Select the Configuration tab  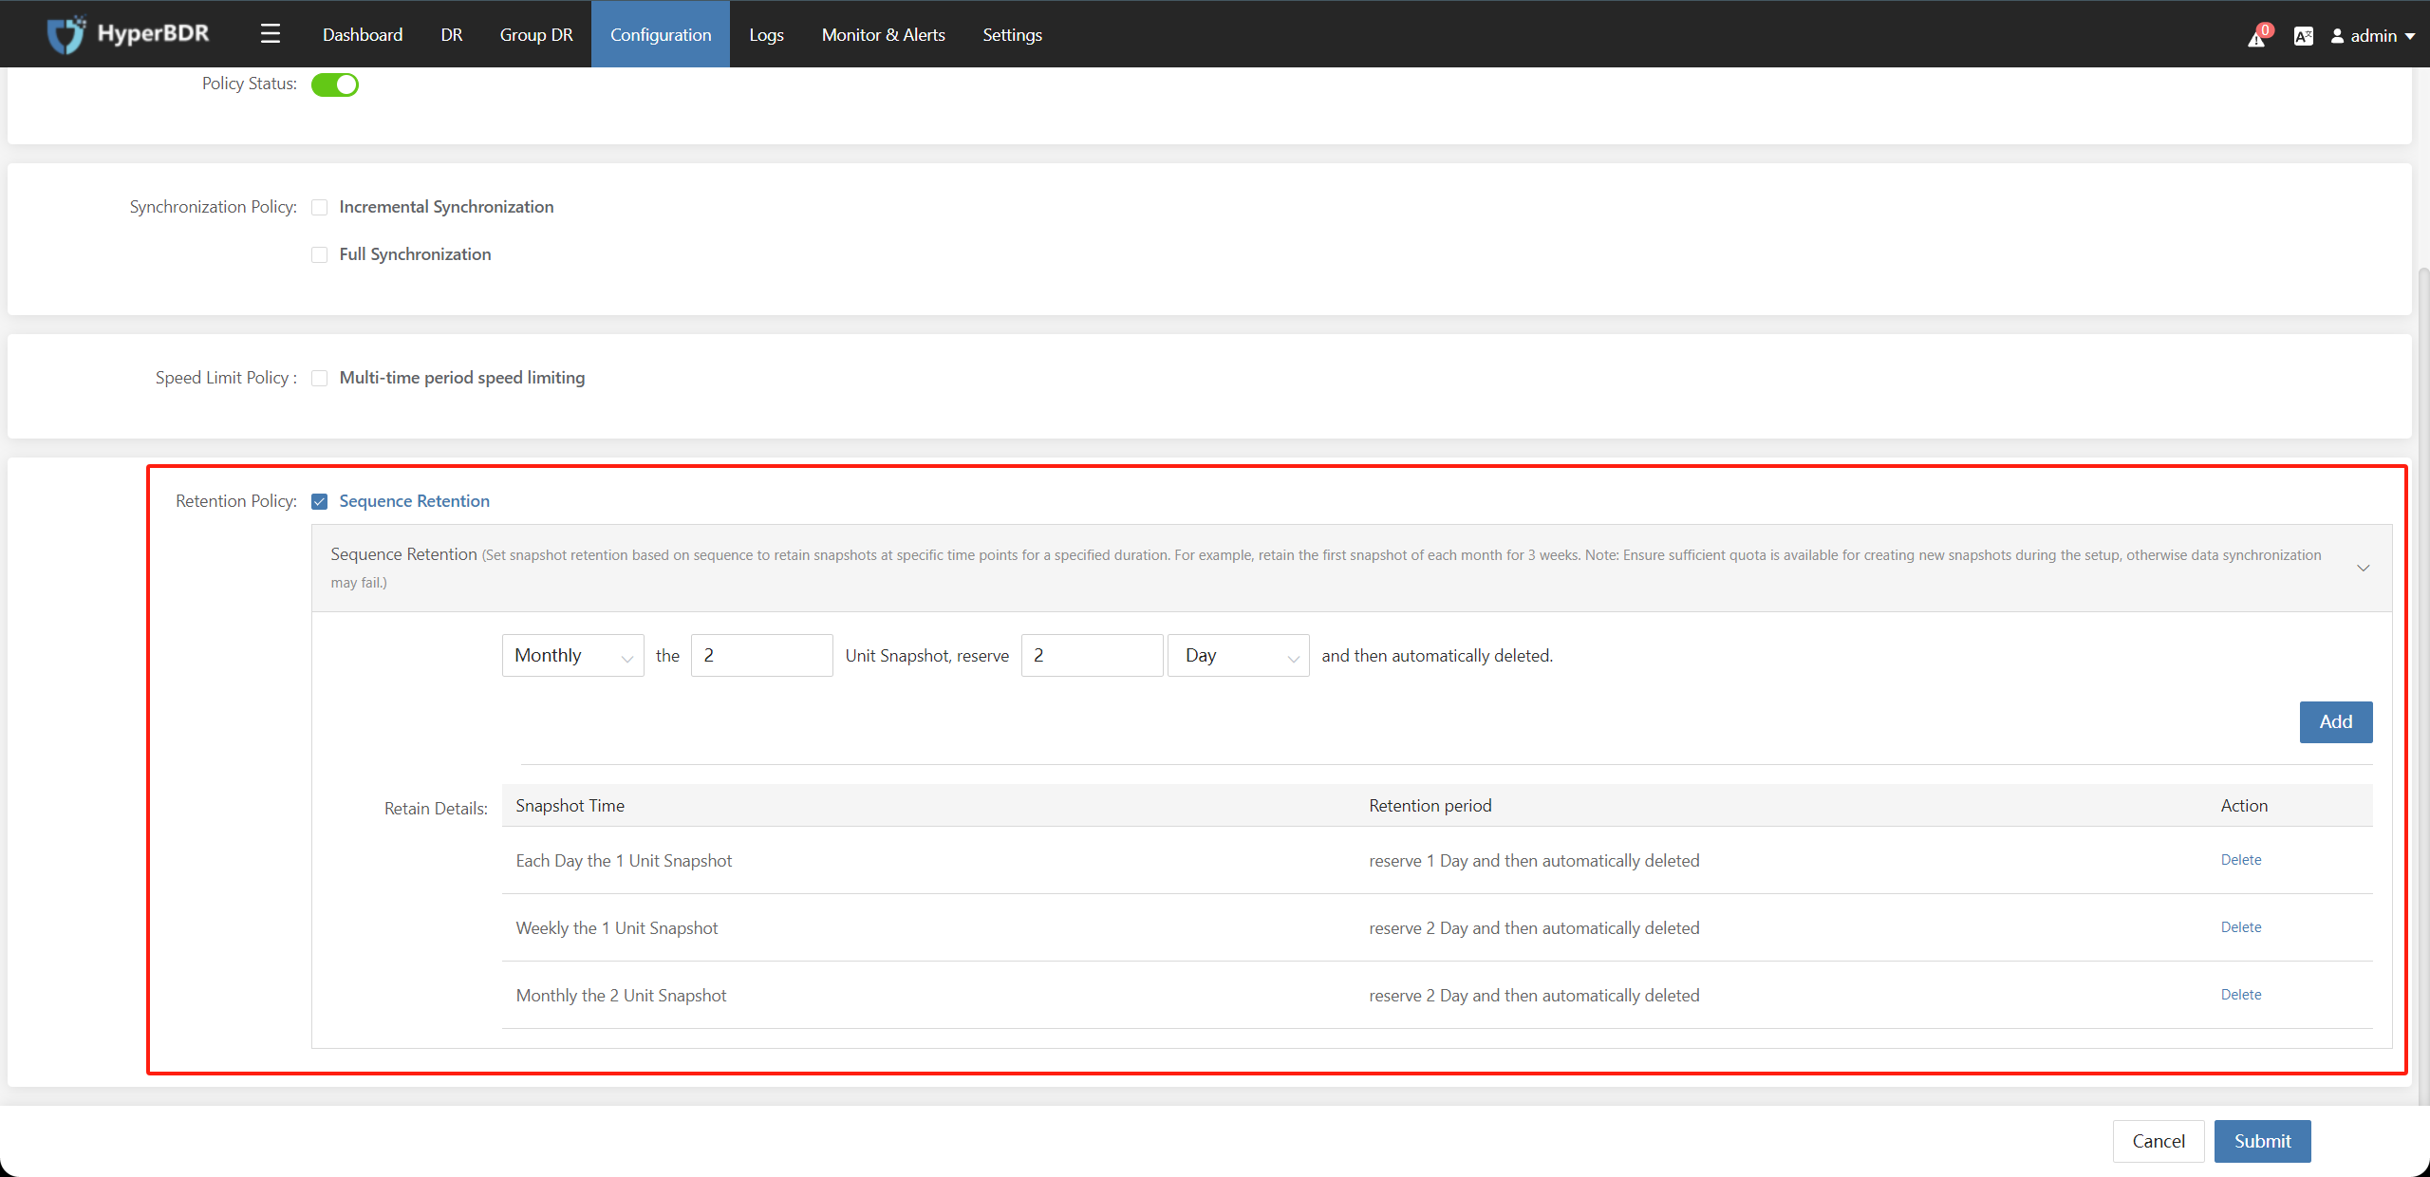pos(661,34)
